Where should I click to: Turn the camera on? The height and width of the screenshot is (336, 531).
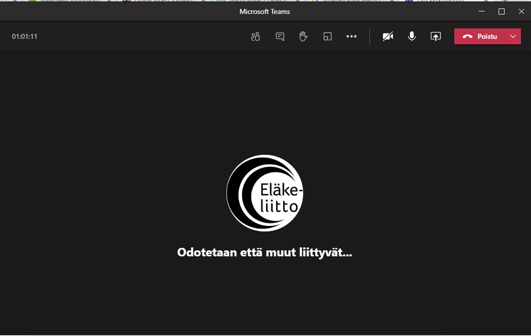click(x=388, y=36)
